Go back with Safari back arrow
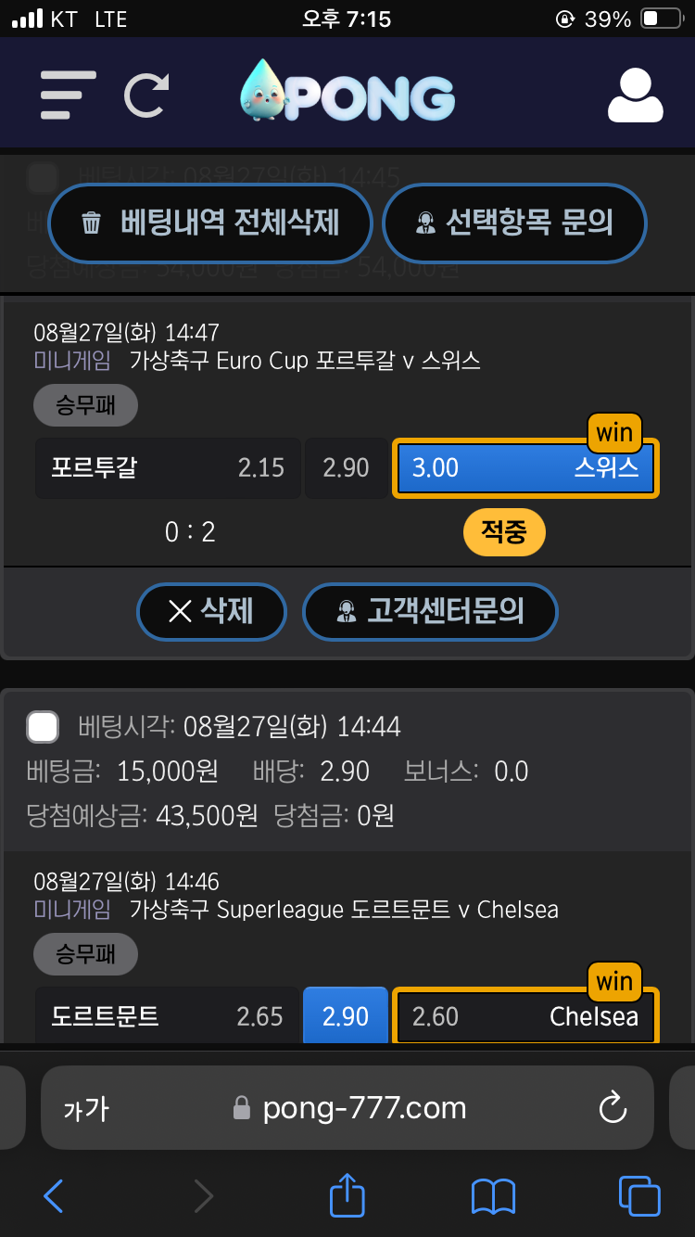Viewport: 695px width, 1237px height. [x=54, y=1196]
